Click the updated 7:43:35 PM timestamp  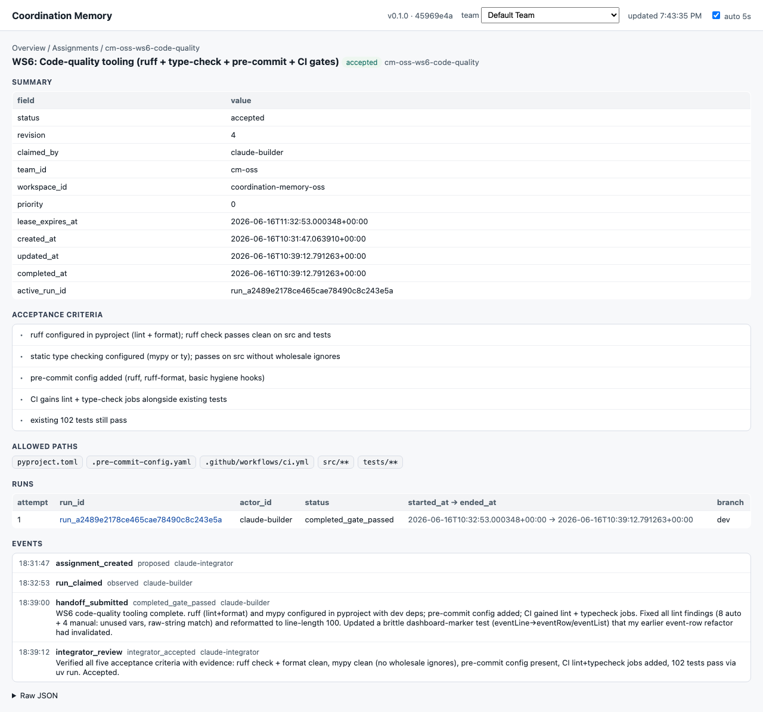tap(665, 16)
